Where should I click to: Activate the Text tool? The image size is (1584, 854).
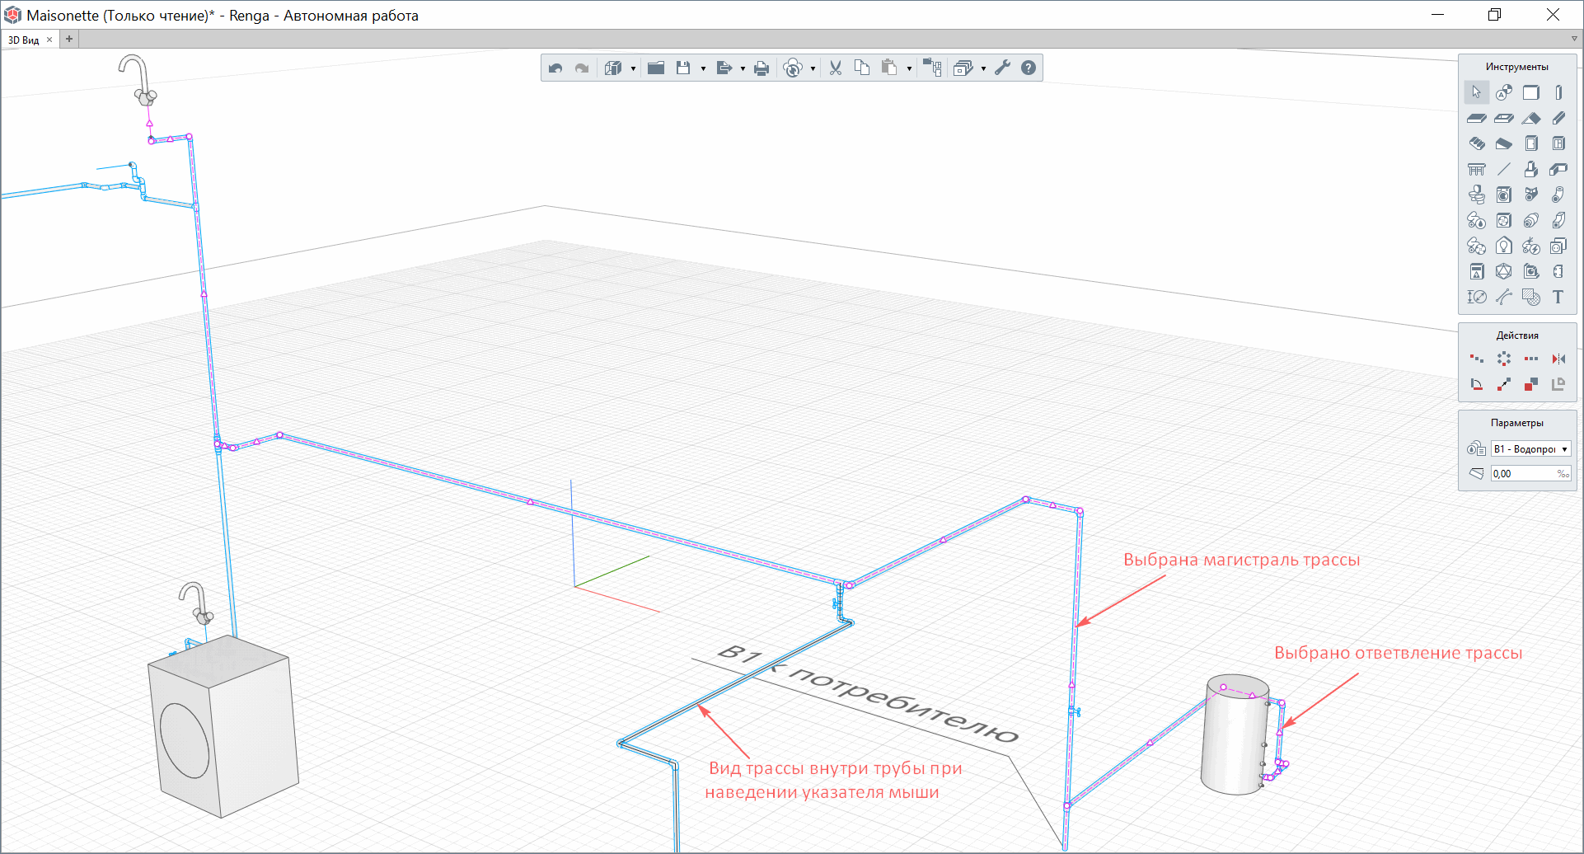point(1558,297)
